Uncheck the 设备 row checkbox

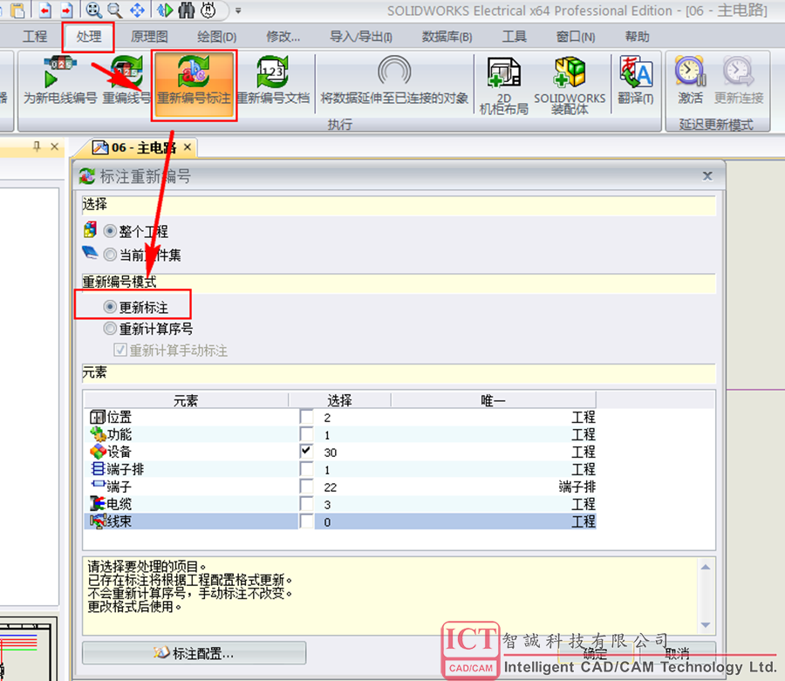[x=306, y=452]
